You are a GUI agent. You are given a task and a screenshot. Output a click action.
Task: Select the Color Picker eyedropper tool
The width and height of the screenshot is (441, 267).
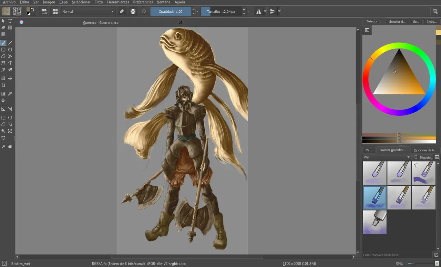pos(10,94)
